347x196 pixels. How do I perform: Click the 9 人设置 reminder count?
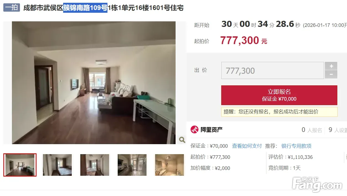pos(338,130)
